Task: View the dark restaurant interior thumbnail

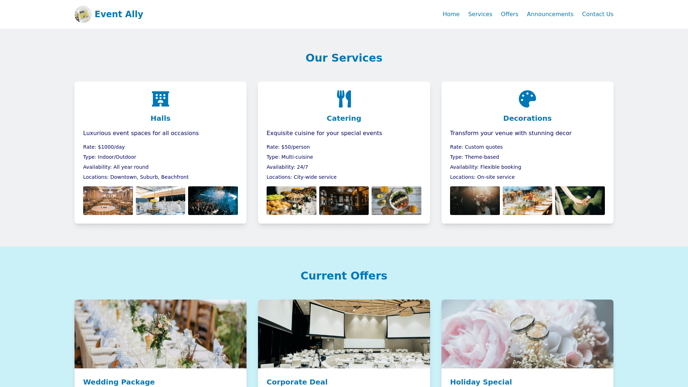Action: tap(344, 201)
